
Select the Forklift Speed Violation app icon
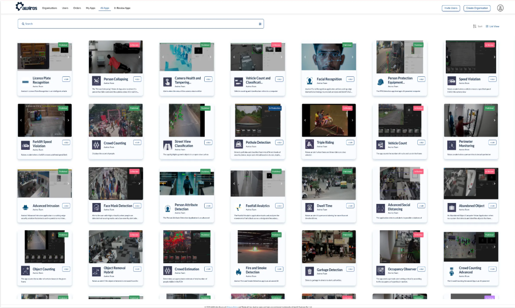(x=25, y=145)
